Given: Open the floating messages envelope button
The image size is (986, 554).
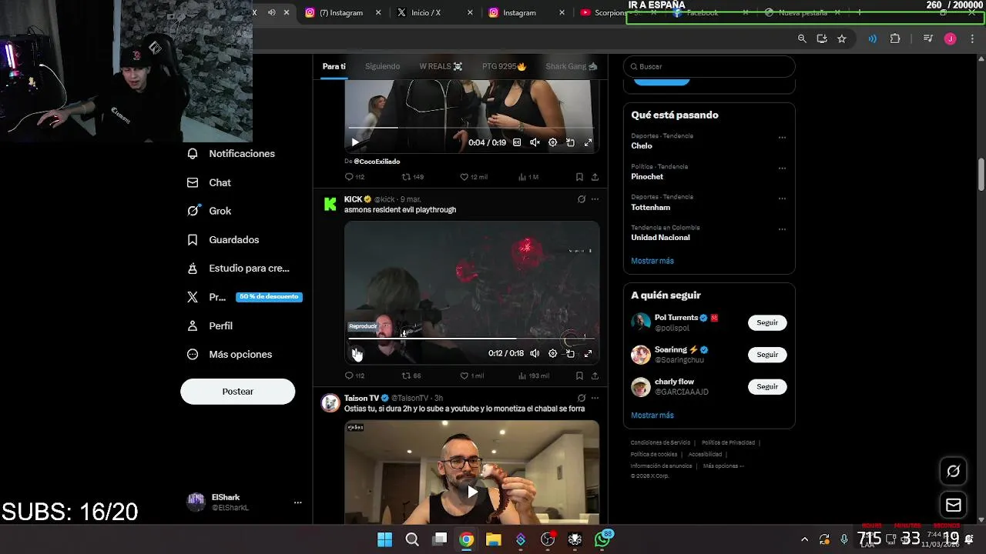Looking at the screenshot, I should point(954,506).
